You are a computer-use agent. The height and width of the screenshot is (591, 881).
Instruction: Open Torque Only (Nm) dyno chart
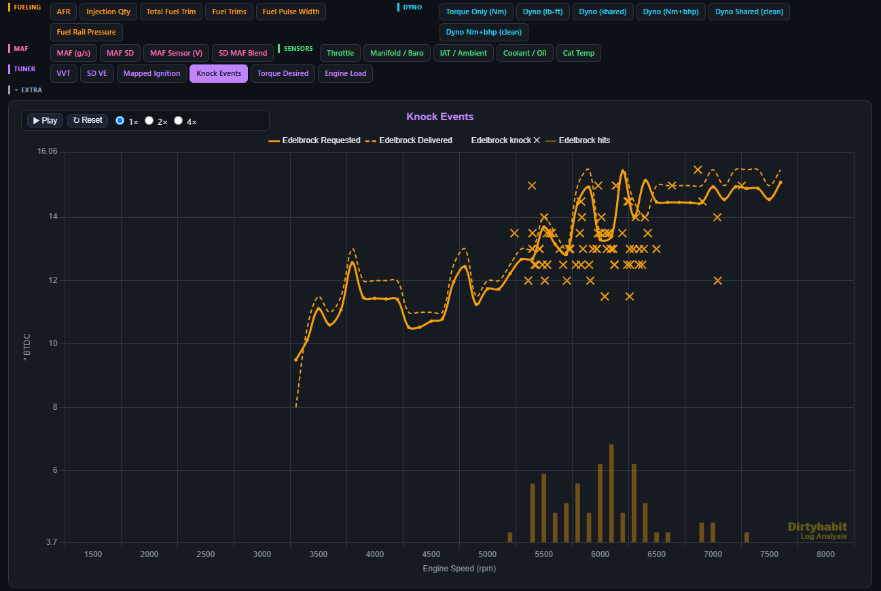click(x=476, y=12)
